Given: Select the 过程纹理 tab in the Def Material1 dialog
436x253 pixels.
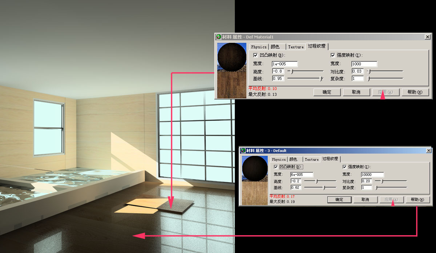Looking at the screenshot, I should click(317, 46).
